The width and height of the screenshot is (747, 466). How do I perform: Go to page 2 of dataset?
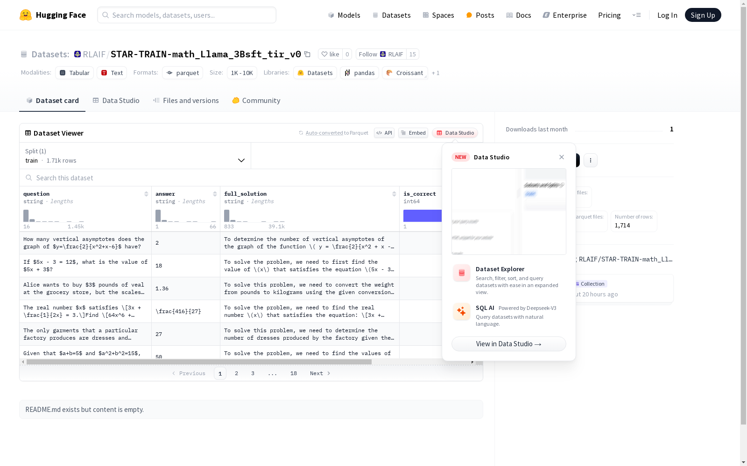[237, 373]
